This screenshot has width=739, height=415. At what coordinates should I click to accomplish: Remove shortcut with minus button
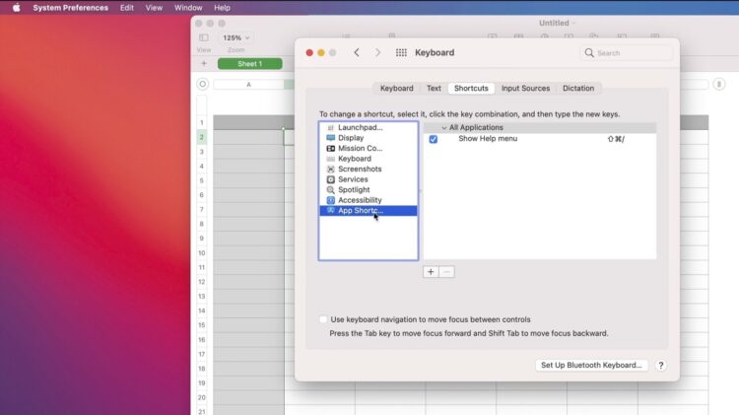pyautogui.click(x=446, y=272)
